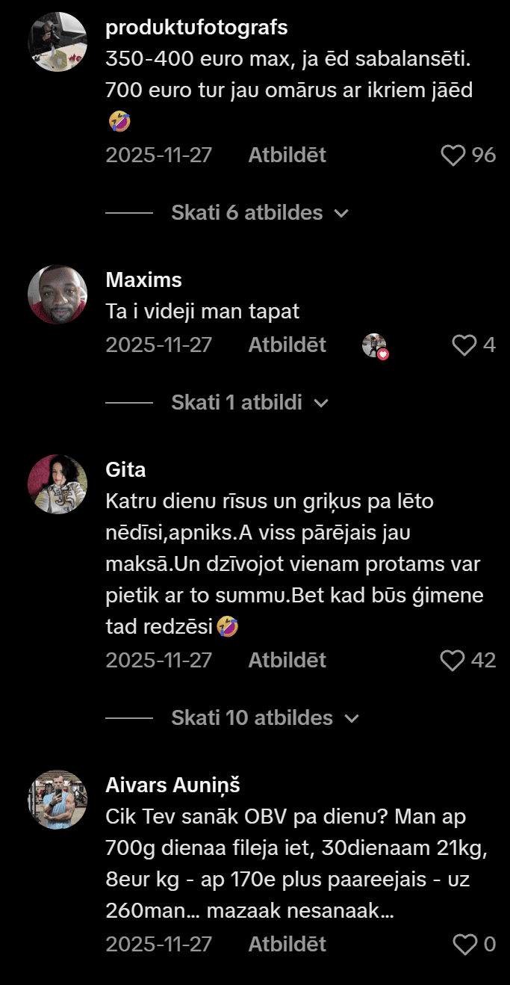Like the produktufotografs comment
This screenshot has height=985, width=510.
tap(453, 155)
